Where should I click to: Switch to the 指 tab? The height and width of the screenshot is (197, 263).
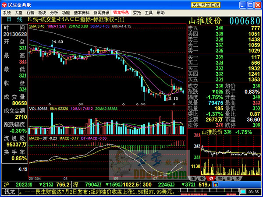coord(219,178)
